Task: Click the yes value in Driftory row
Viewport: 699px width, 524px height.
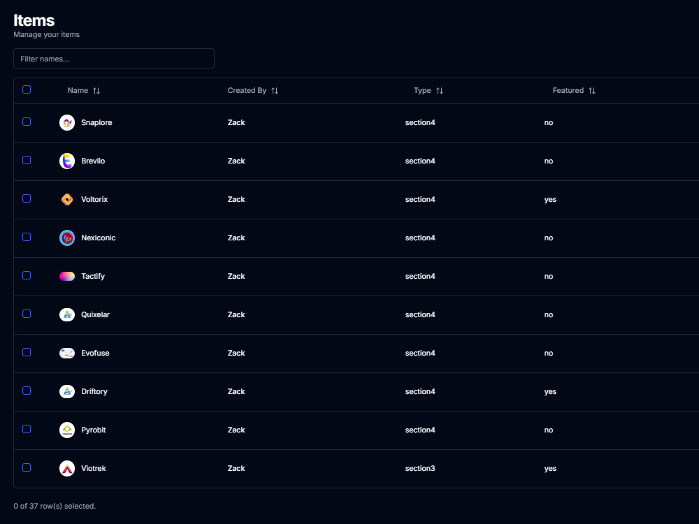Action: (550, 392)
